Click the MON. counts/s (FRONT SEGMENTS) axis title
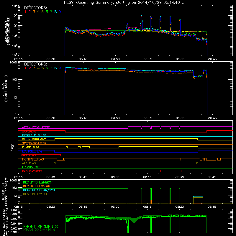This screenshot has height=236, width=236. [x=7, y=31]
